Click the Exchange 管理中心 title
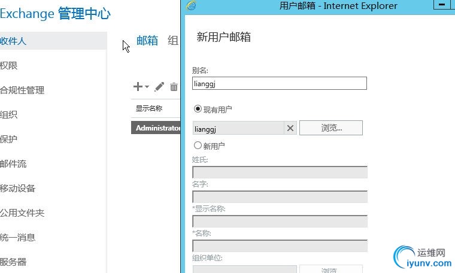 55,13
